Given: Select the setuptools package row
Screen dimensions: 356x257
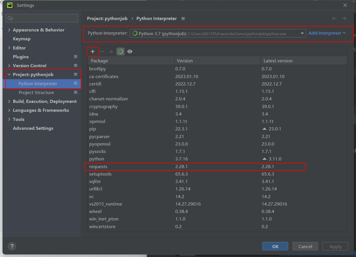Looking at the screenshot, I should coord(217,174).
